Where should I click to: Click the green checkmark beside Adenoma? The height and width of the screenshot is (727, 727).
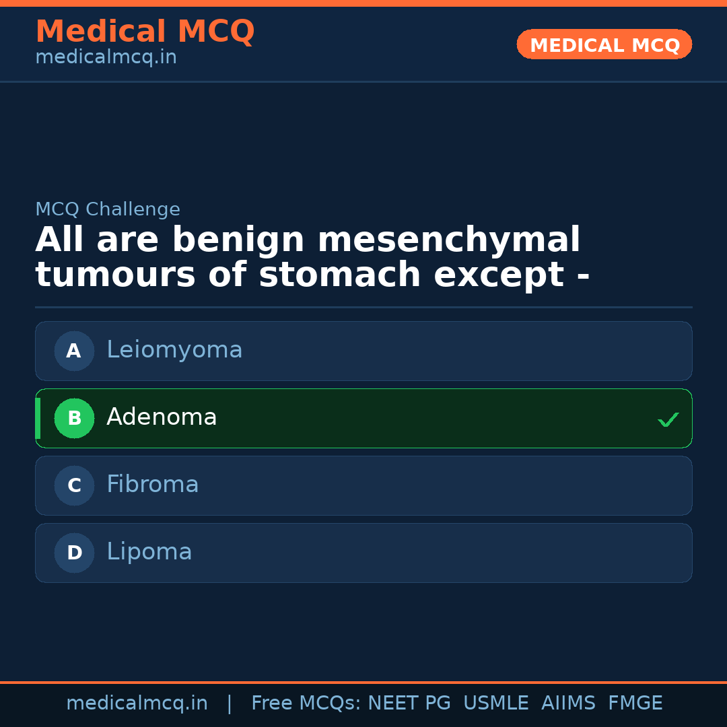click(x=668, y=419)
